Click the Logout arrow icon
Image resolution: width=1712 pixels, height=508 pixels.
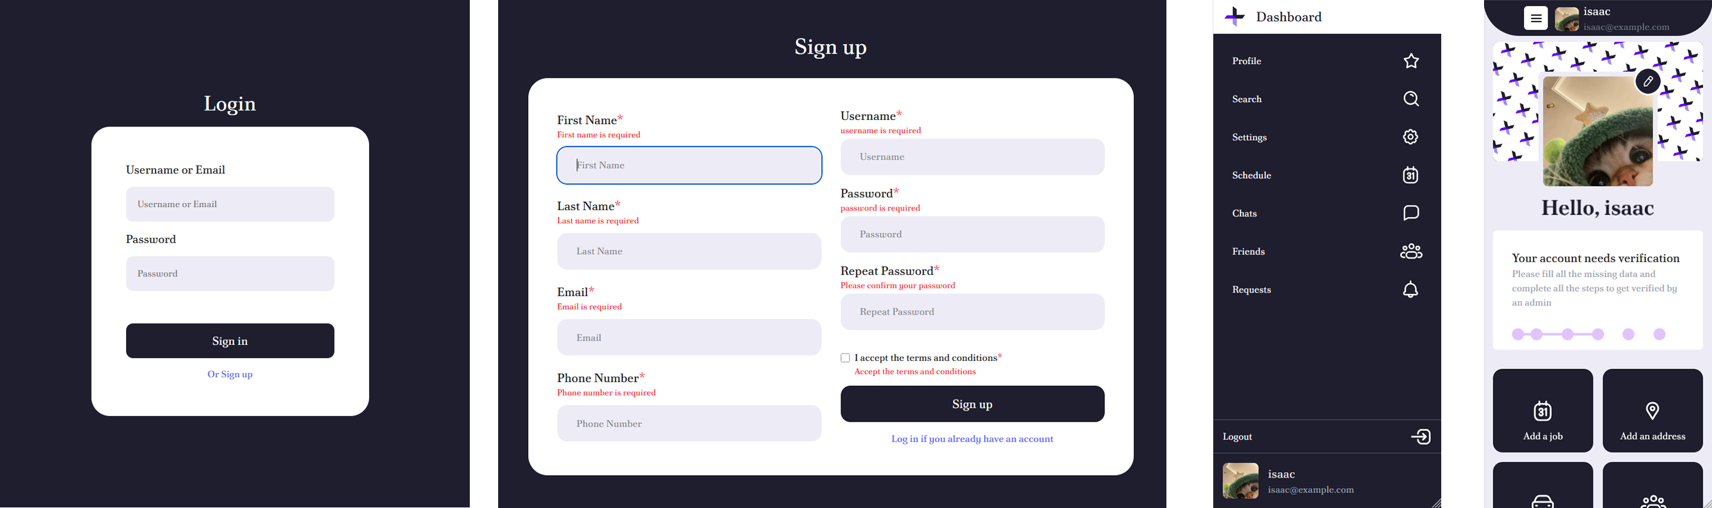(x=1421, y=437)
